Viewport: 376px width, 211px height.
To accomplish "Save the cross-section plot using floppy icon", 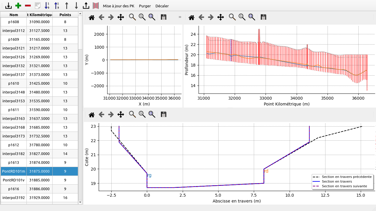I will tap(164, 114).
